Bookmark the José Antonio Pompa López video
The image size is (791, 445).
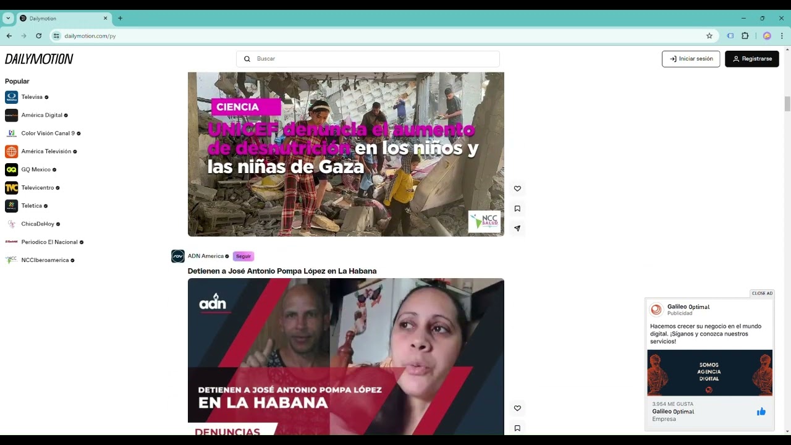(x=517, y=428)
